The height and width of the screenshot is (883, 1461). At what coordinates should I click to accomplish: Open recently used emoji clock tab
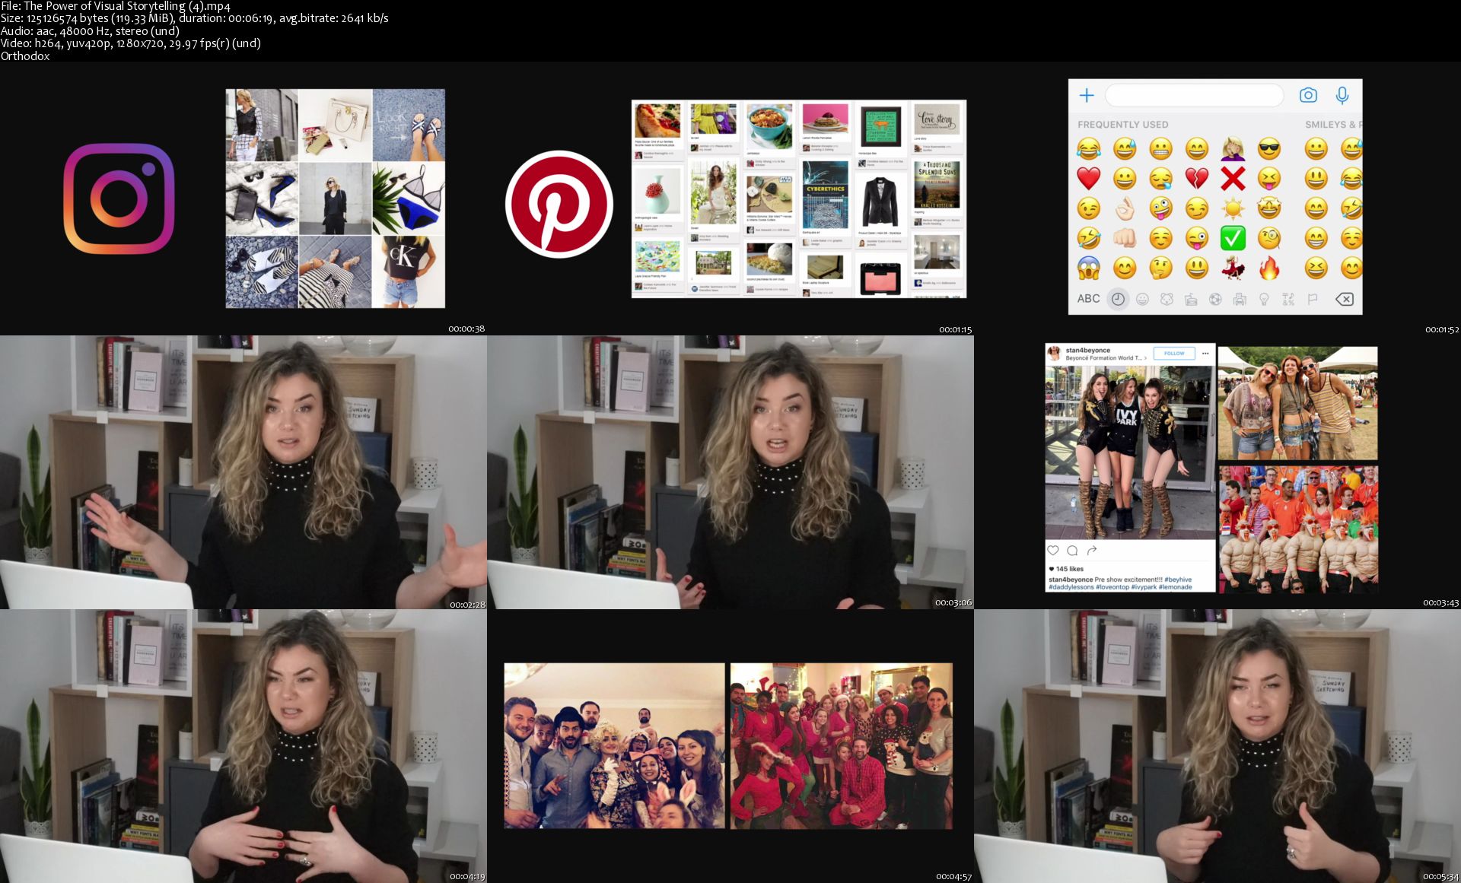coord(1118,299)
